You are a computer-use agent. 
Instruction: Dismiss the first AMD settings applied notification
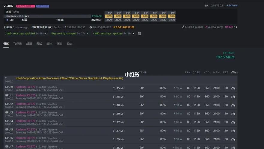[46, 34]
